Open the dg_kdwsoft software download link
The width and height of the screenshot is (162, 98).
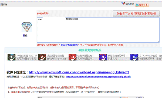coord(79,72)
